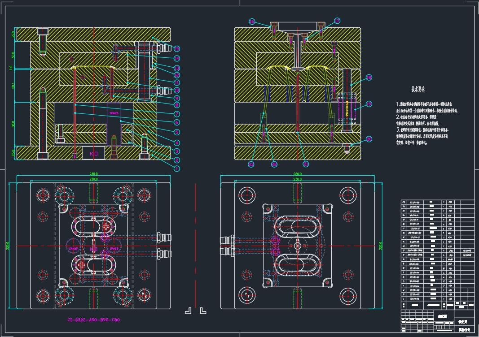Select the 60.1 dimension value
The height and width of the screenshot is (337, 479).
[13, 86]
